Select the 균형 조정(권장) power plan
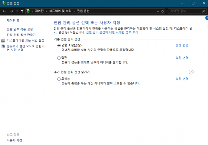The height and width of the screenshot is (145, 208). point(59,45)
